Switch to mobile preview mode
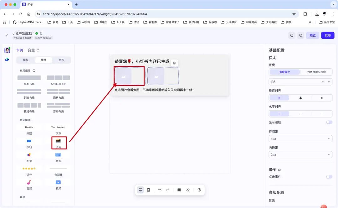This screenshot has height=208, width=338. click(149, 190)
